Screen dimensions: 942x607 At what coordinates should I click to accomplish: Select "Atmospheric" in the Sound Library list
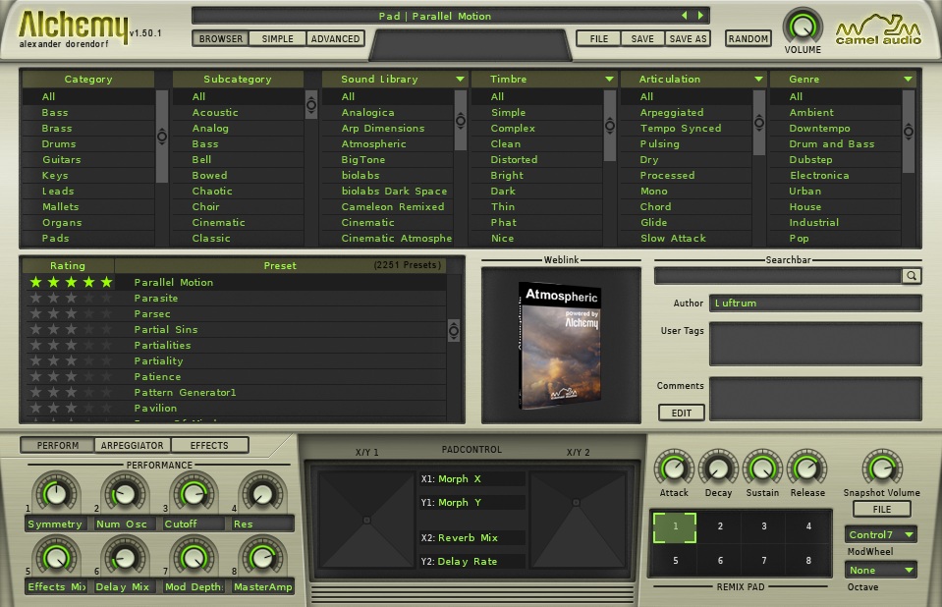click(x=387, y=144)
